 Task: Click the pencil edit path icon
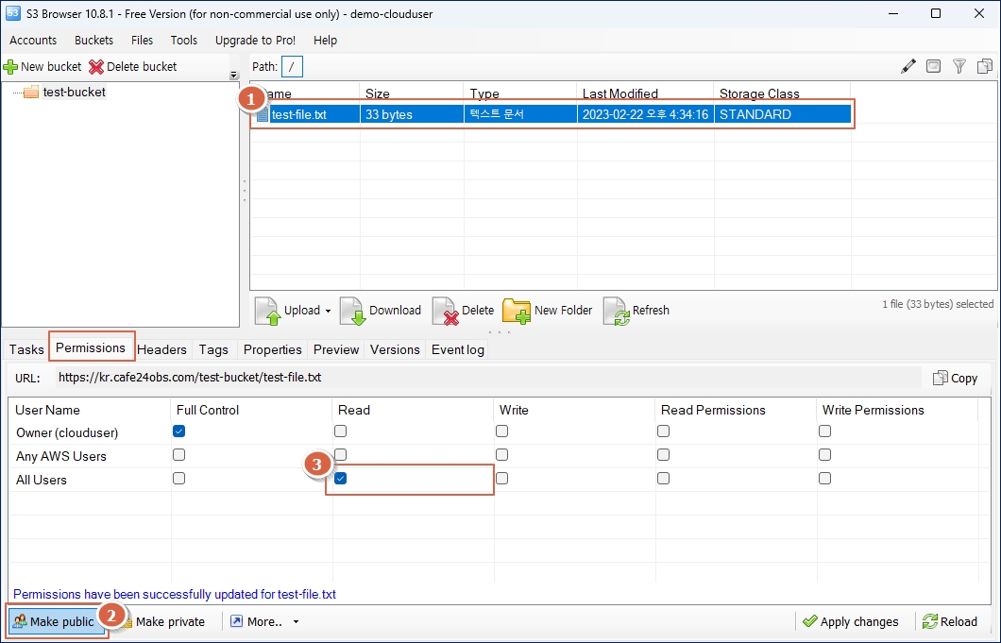click(x=908, y=66)
